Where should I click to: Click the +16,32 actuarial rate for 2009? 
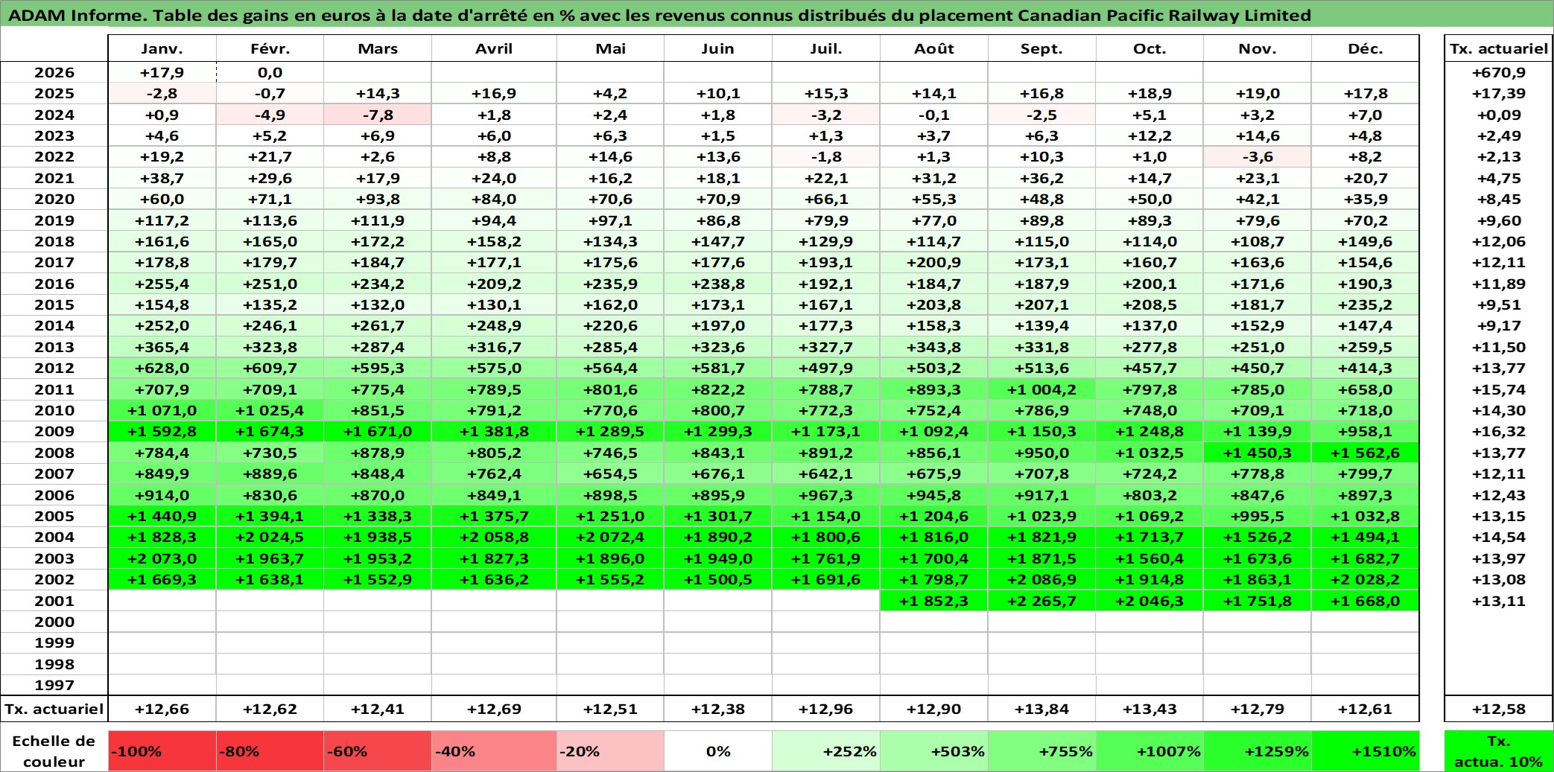coord(1499,431)
